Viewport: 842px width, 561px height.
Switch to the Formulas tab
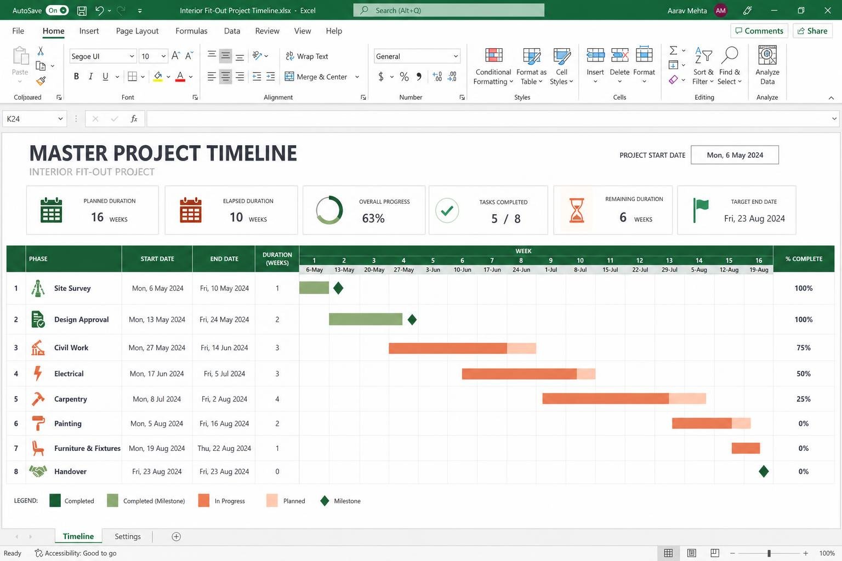click(x=191, y=31)
